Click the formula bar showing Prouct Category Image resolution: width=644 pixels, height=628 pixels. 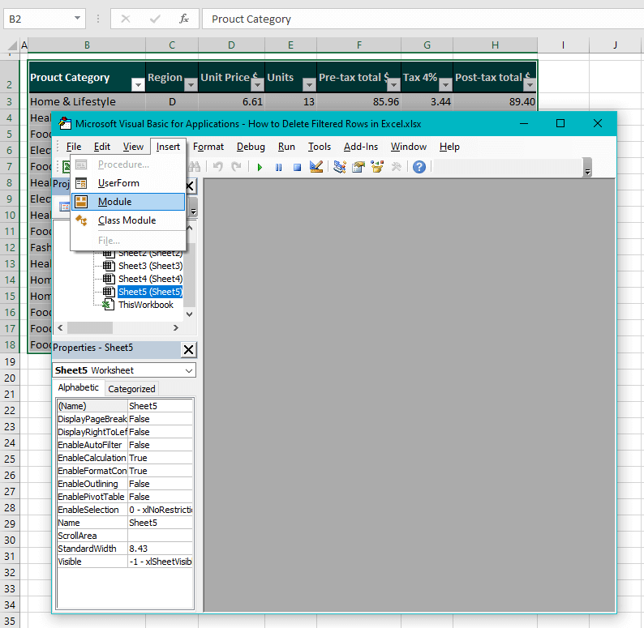tap(423, 19)
